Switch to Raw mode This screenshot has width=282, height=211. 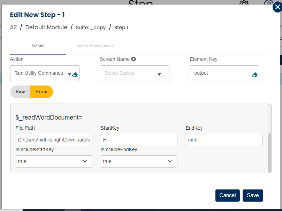(x=20, y=92)
